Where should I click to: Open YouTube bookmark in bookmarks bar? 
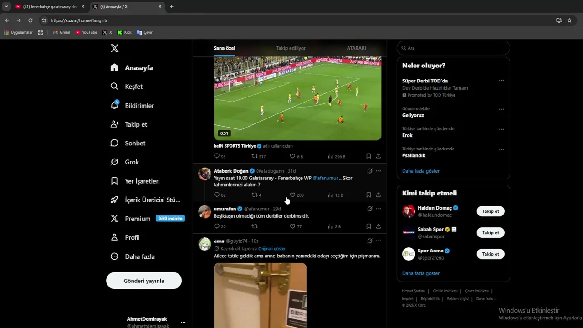[86, 32]
